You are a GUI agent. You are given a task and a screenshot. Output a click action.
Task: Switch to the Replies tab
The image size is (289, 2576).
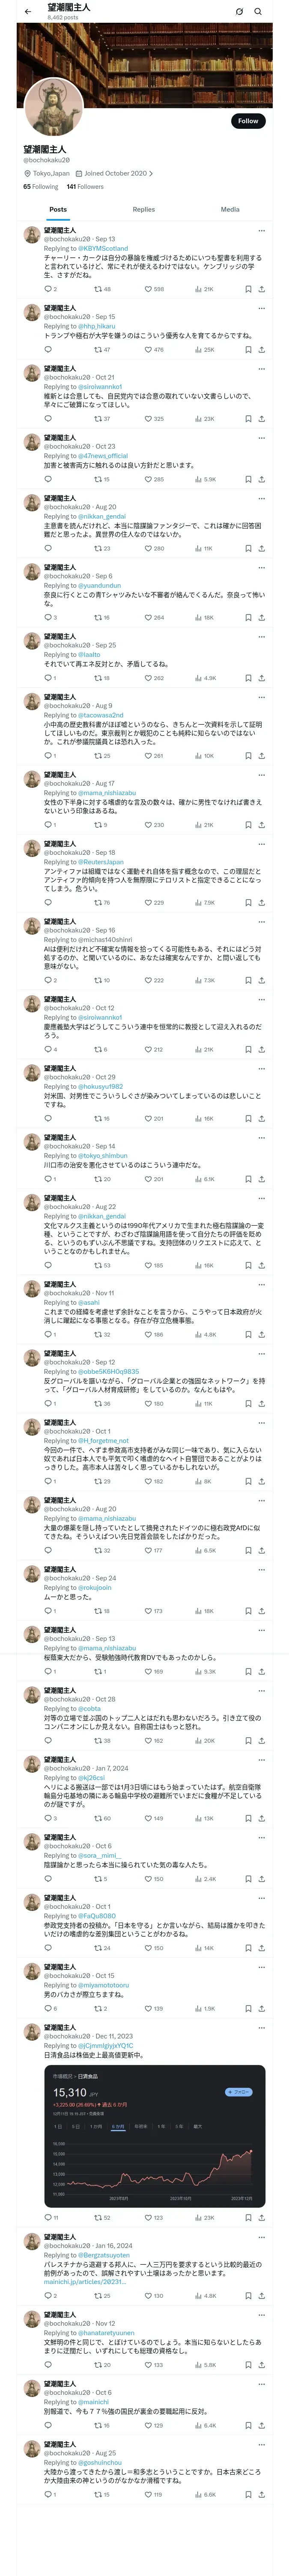(143, 209)
